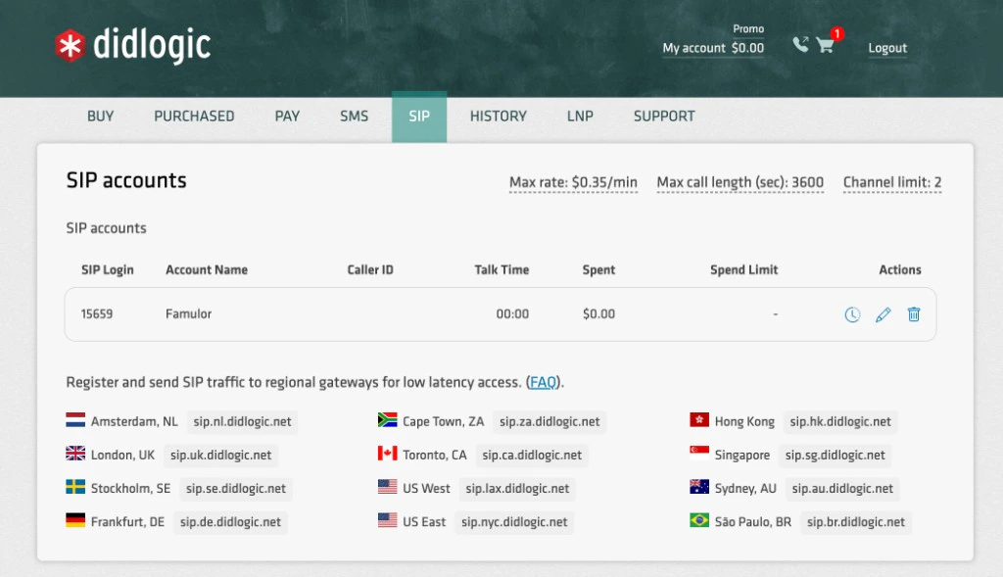Open the HISTORY tab
Viewport: 1003px width, 577px height.
tap(499, 116)
